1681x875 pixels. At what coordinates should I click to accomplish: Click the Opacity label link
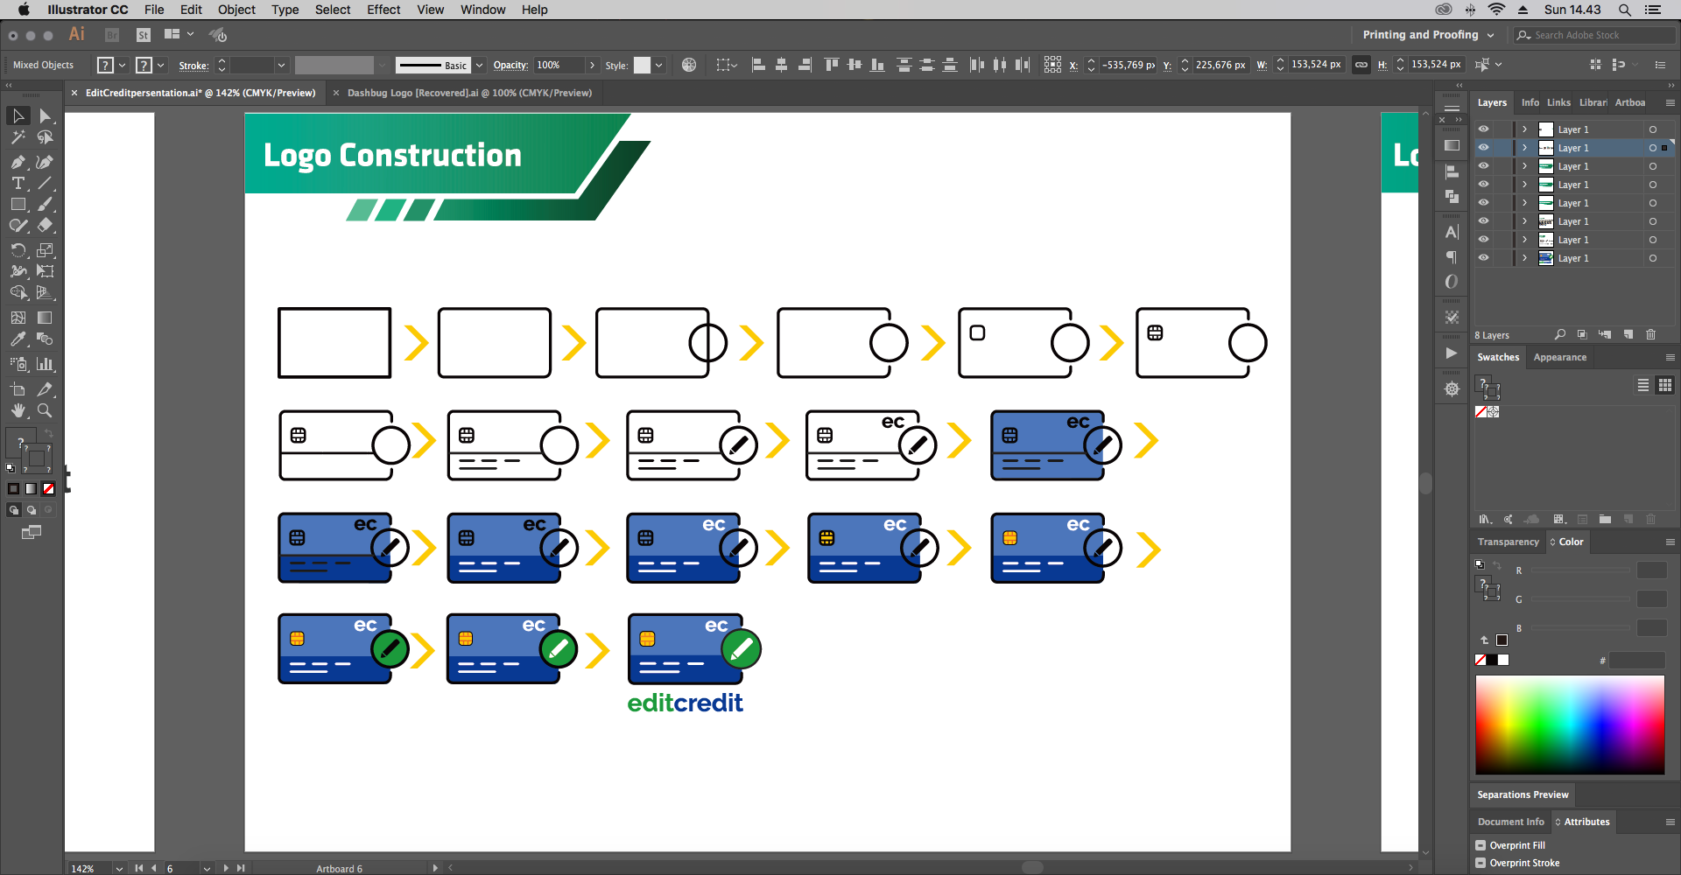click(x=510, y=66)
